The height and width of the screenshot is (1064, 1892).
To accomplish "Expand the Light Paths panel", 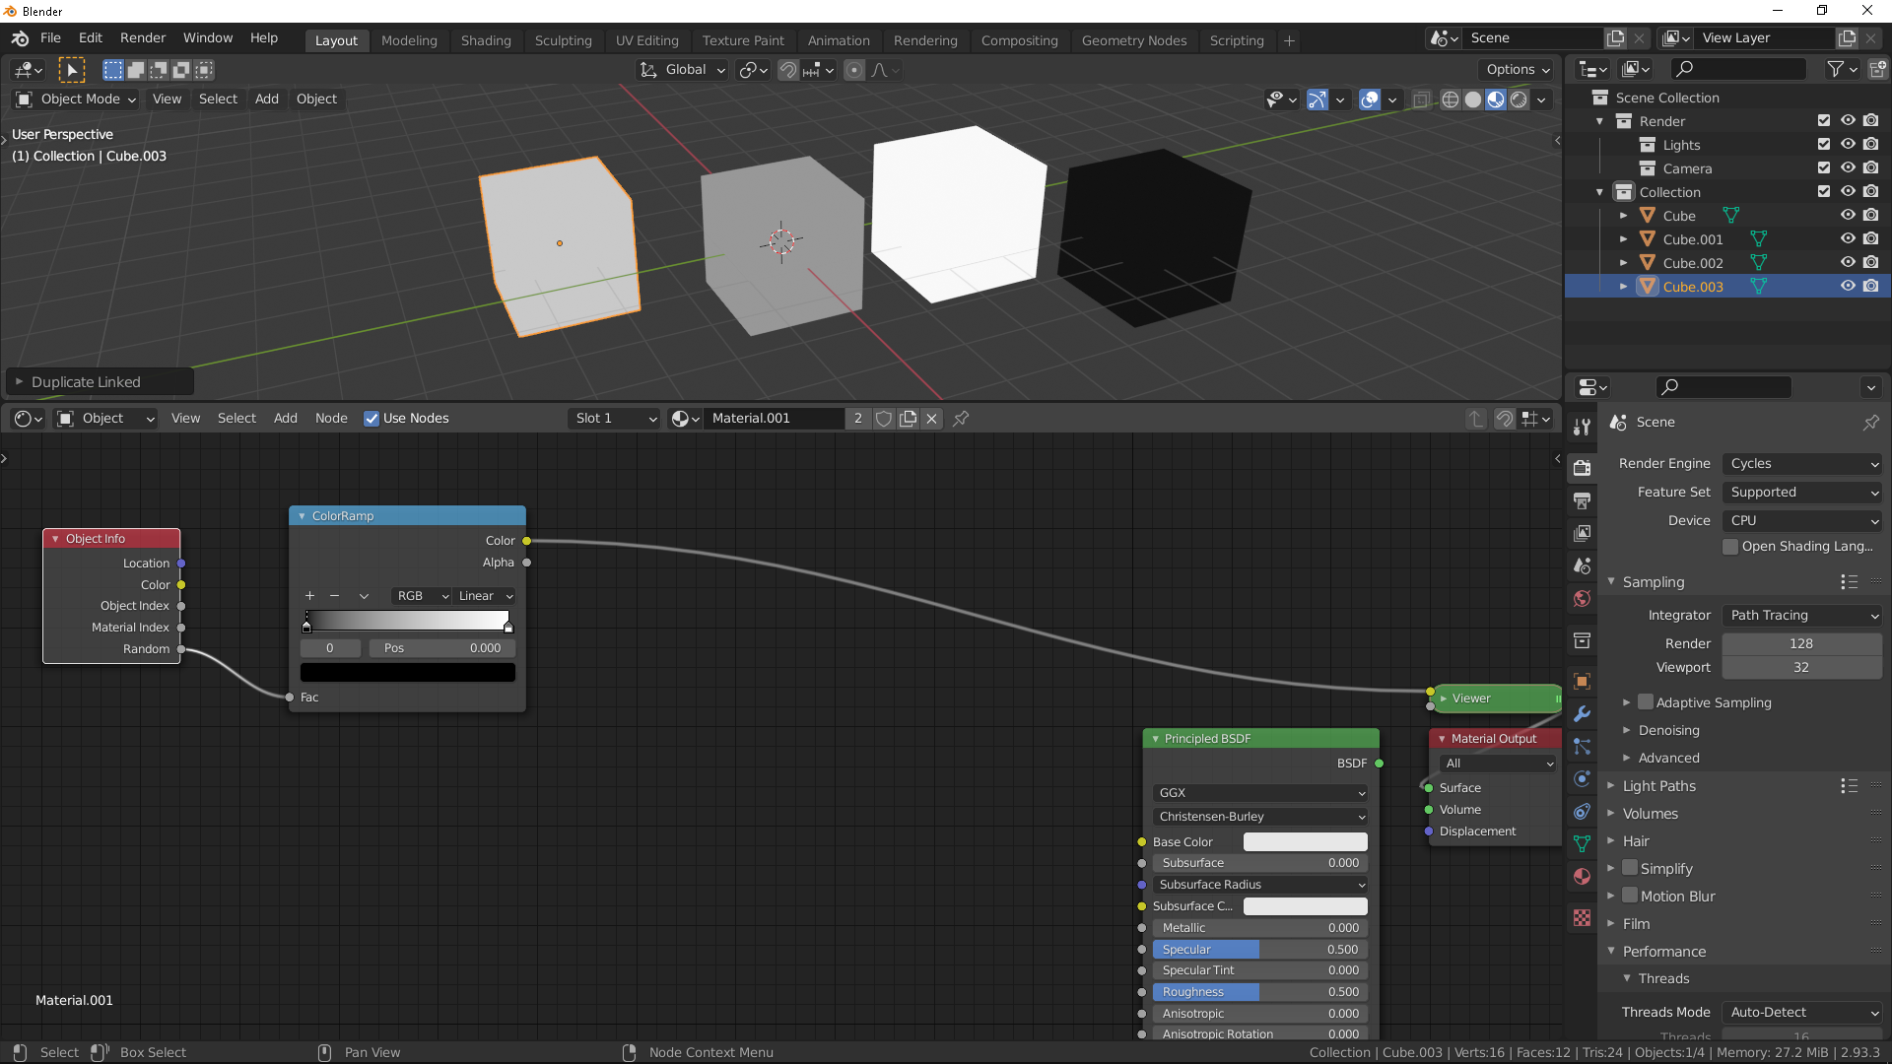I will (x=1659, y=786).
